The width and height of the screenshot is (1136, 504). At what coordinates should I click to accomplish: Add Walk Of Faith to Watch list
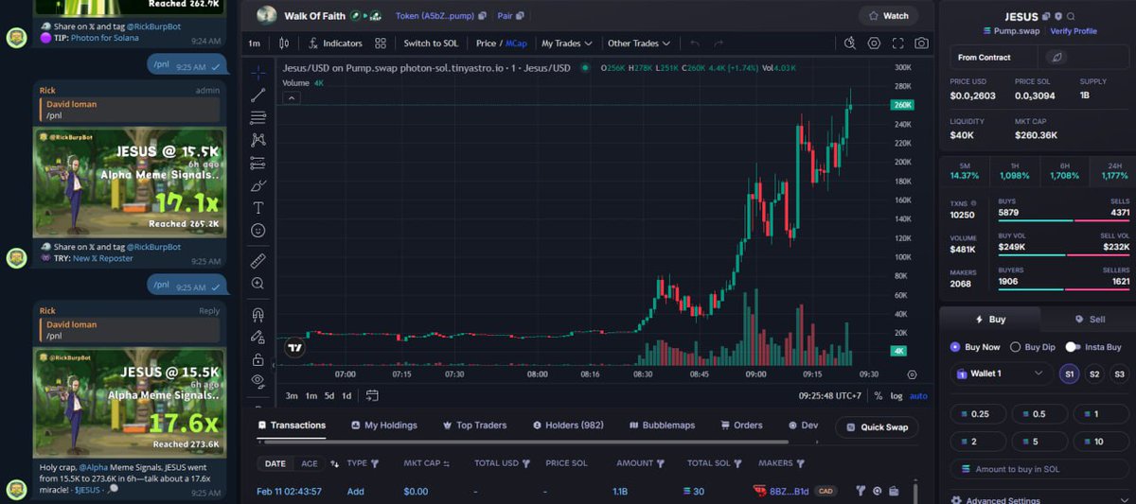point(888,16)
